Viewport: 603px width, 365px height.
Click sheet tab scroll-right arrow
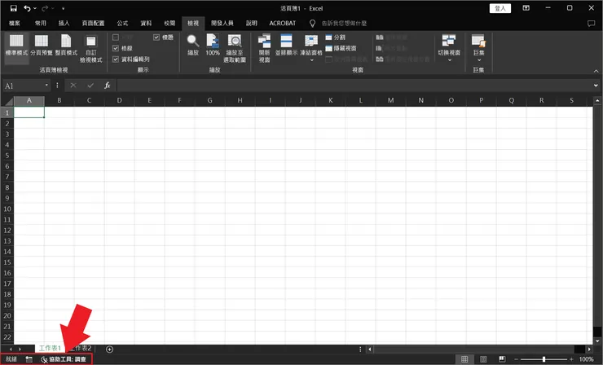(20, 350)
